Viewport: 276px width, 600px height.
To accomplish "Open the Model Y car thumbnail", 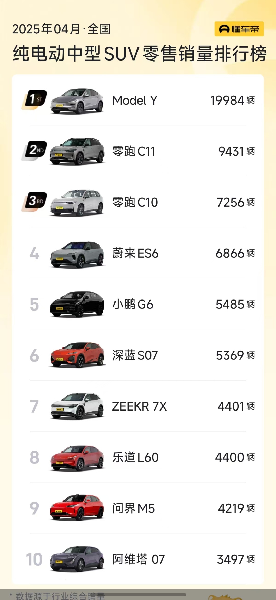I will coord(77,101).
